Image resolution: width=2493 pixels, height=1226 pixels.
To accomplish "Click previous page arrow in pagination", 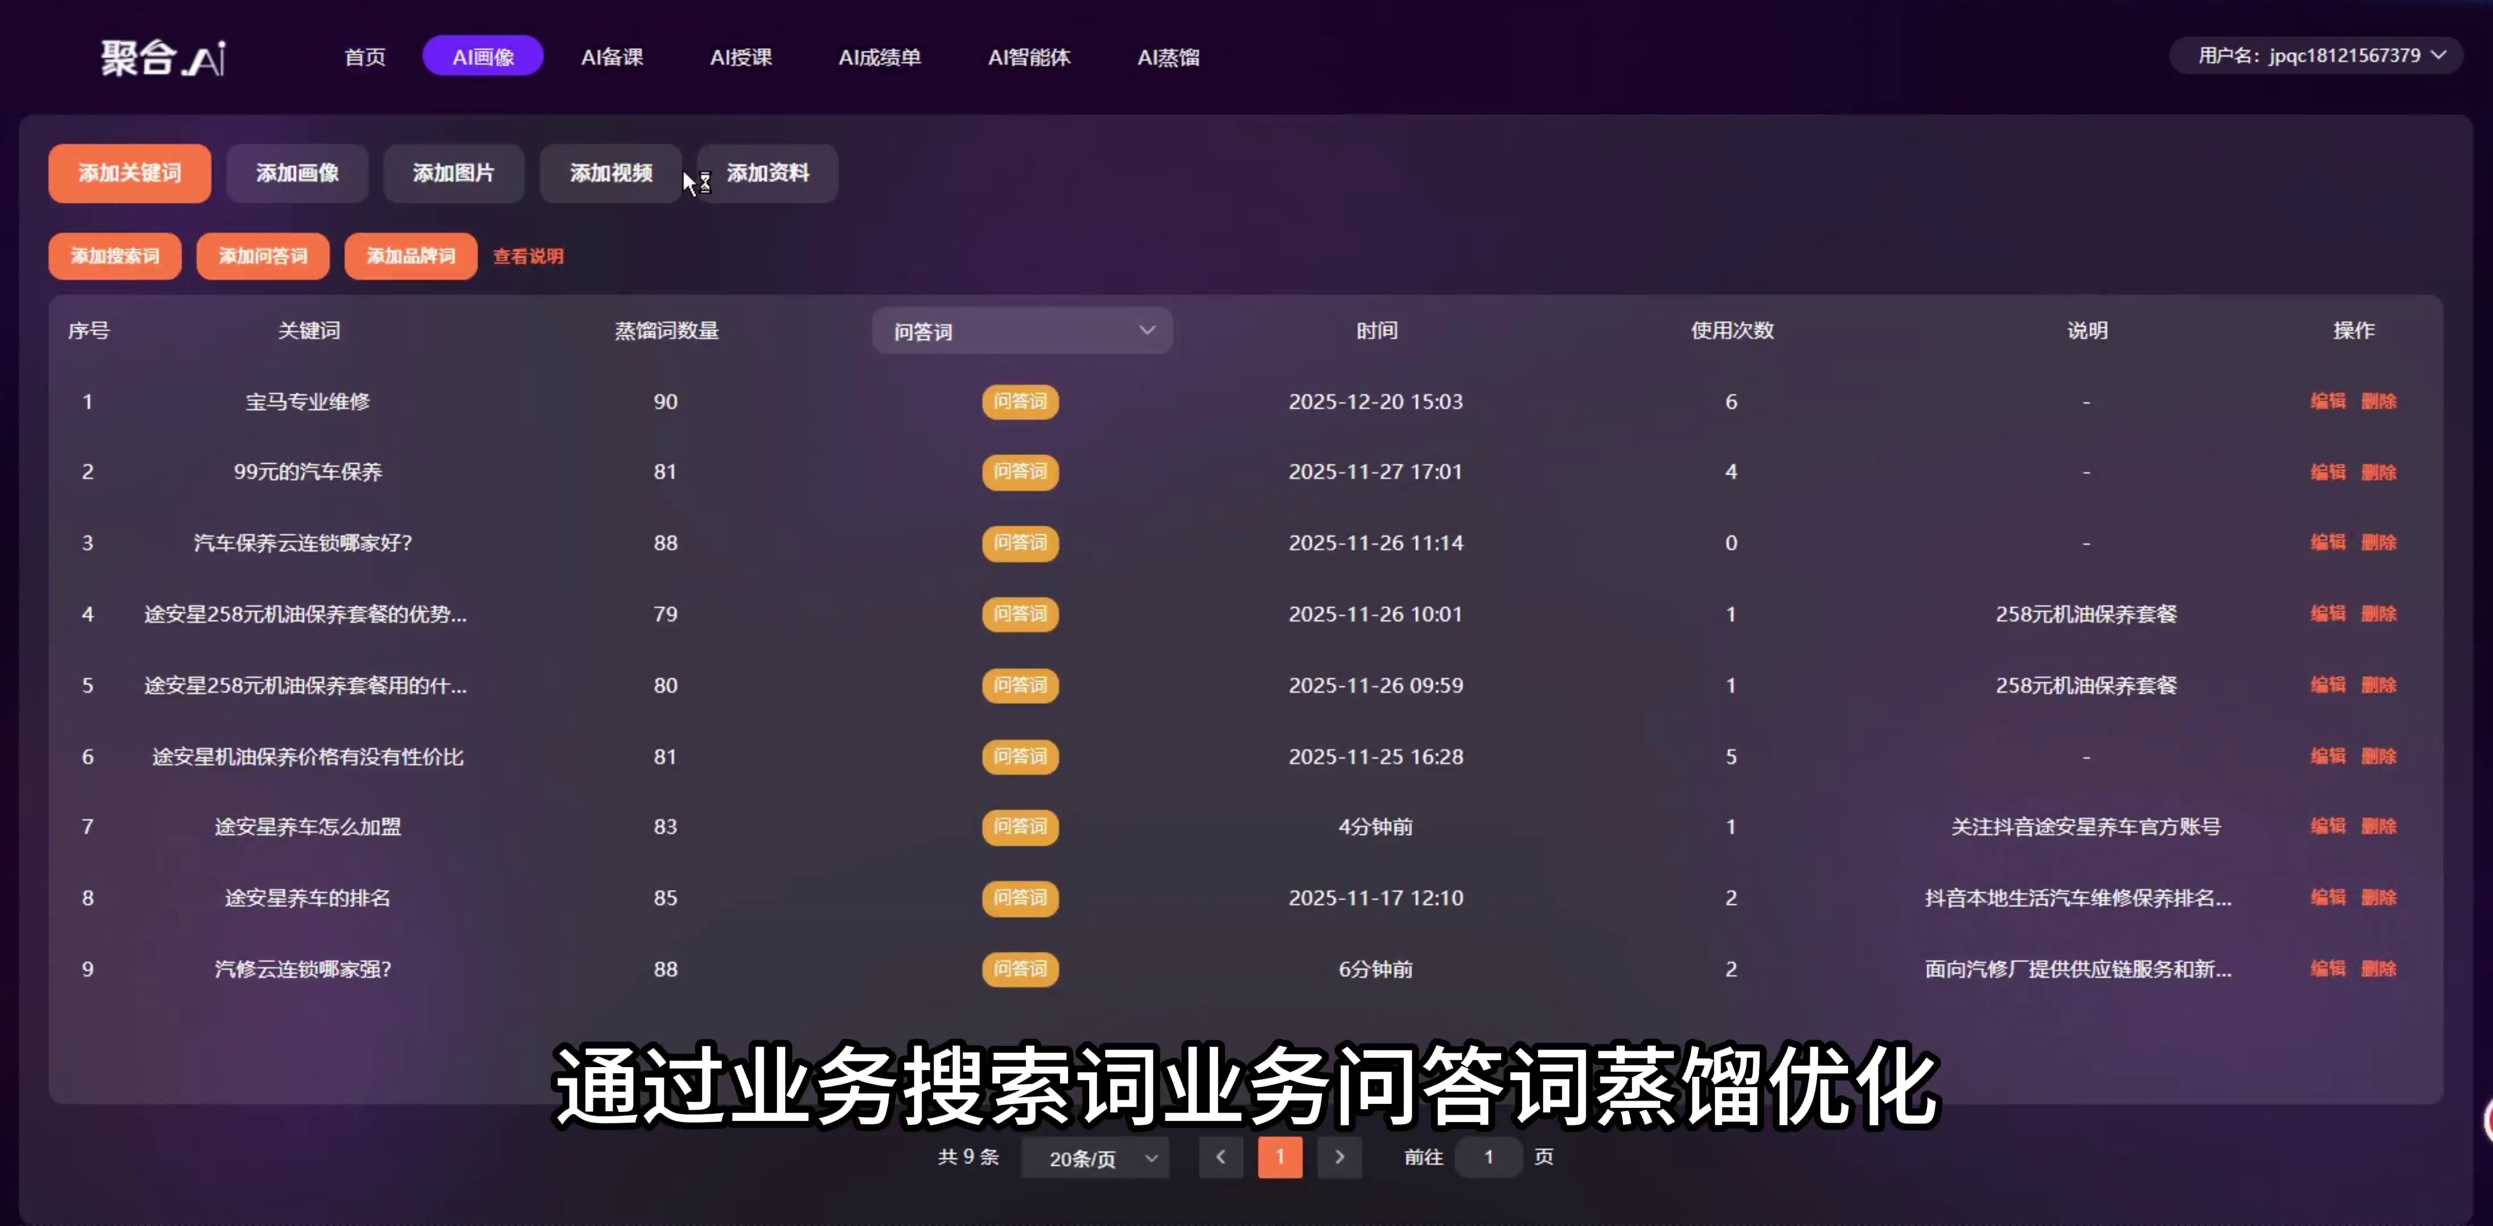I will 1220,1157.
